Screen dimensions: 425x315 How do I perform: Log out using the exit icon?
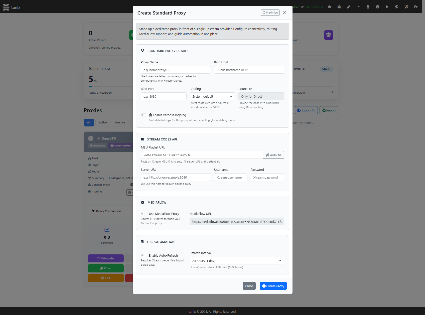coord(416,7)
